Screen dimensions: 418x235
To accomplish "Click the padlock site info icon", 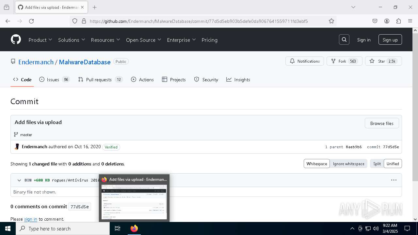I will 84,21.
